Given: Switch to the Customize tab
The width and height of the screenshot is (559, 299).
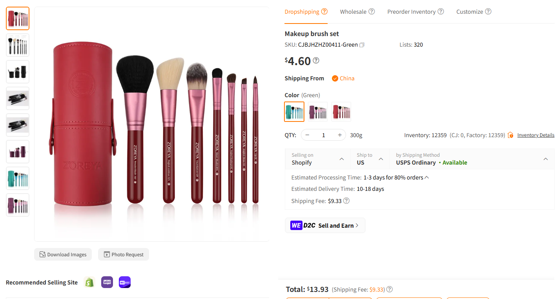Looking at the screenshot, I should [470, 11].
